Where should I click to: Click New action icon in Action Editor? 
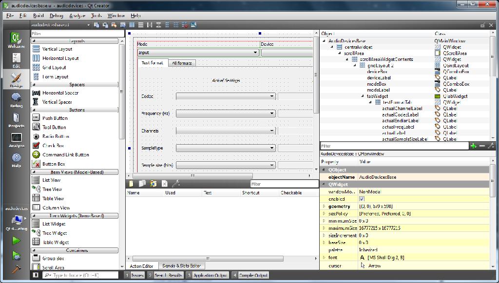coord(131,184)
